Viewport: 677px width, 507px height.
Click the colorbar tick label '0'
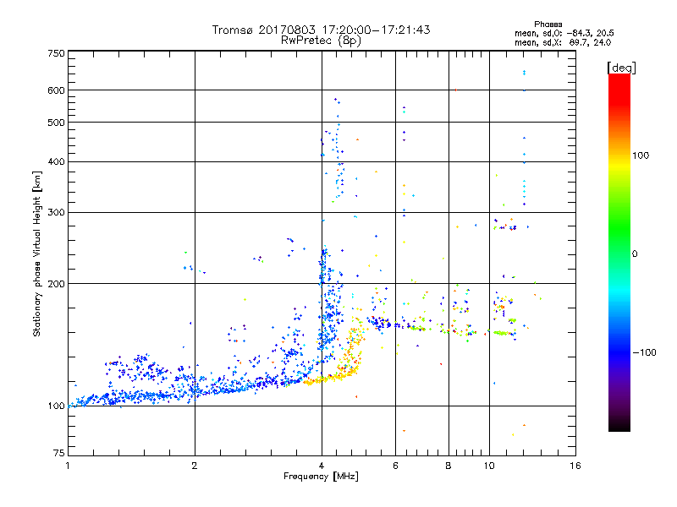click(635, 253)
